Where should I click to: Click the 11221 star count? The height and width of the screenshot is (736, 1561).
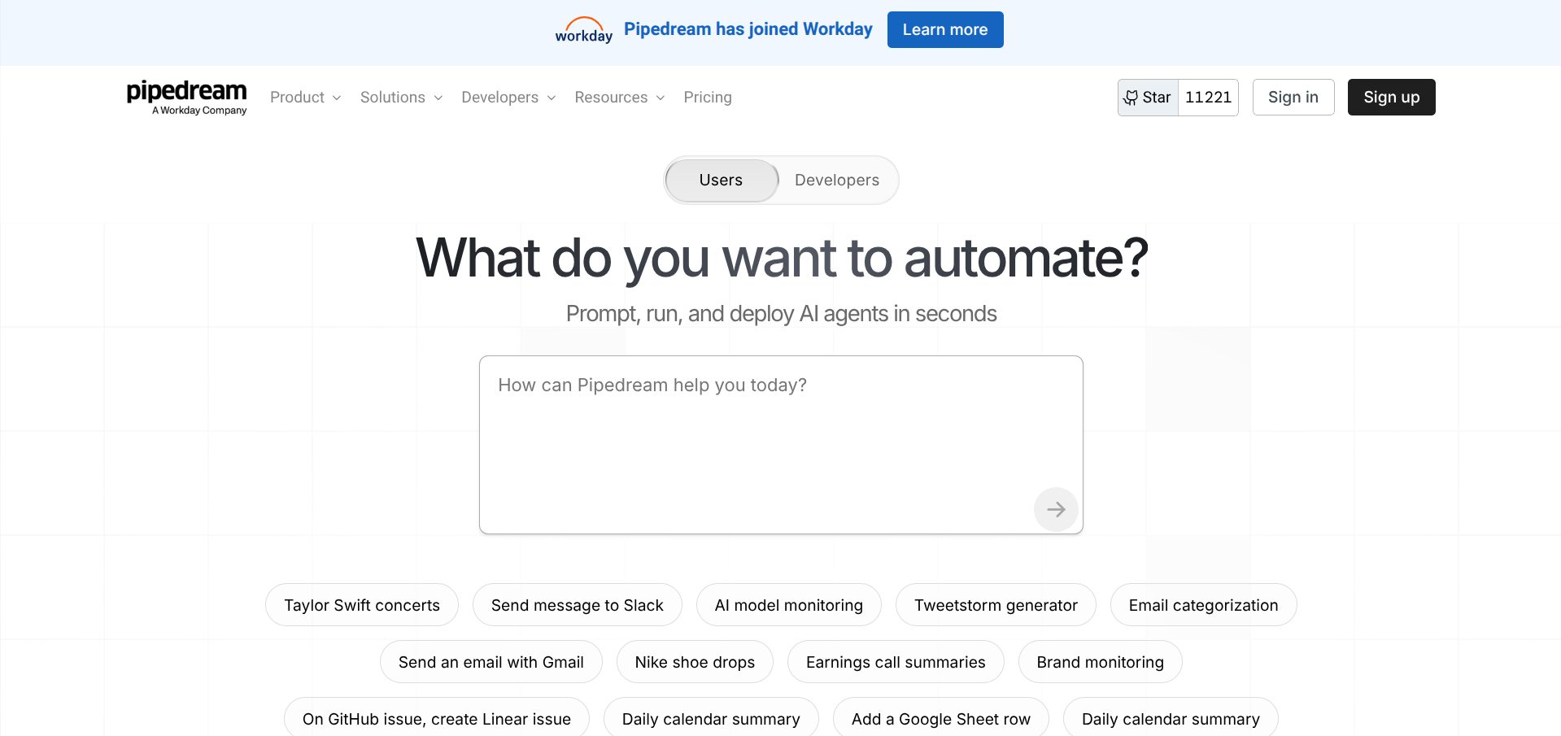click(x=1208, y=98)
